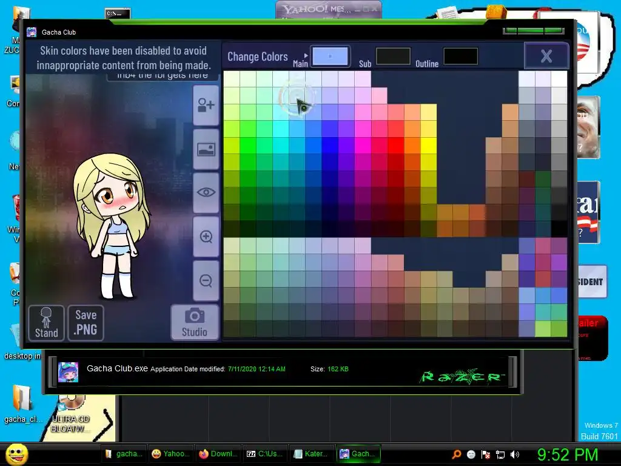Switch to Firefox Downloads taskbar item
This screenshot has height=466, width=621.
(x=218, y=454)
